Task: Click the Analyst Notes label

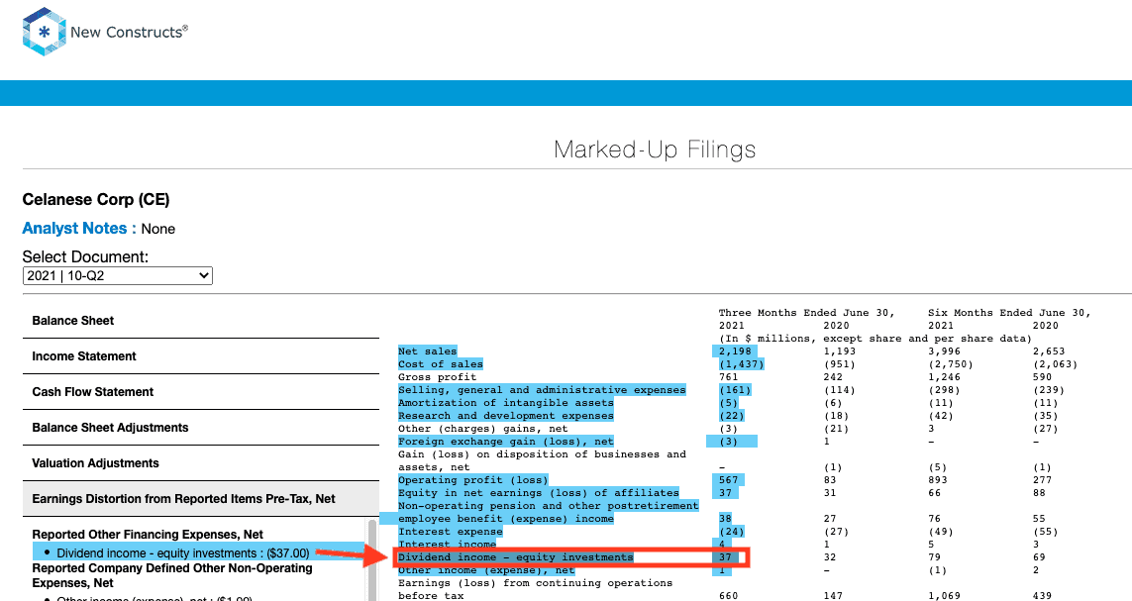Action: coord(79,229)
